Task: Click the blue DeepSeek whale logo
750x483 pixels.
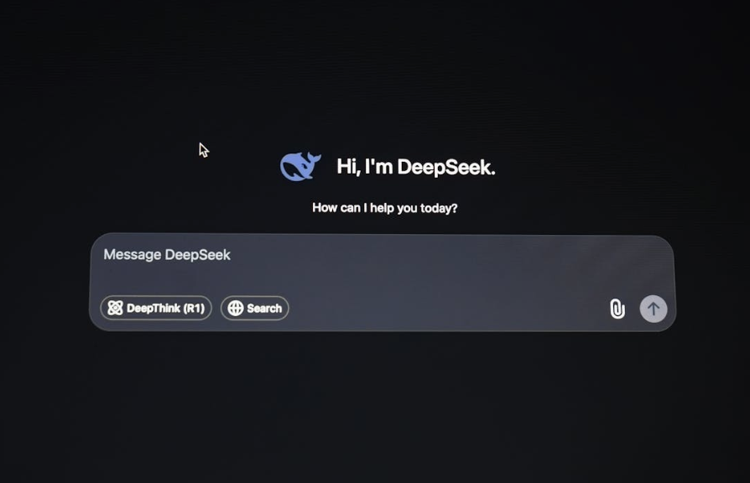Action: click(300, 166)
